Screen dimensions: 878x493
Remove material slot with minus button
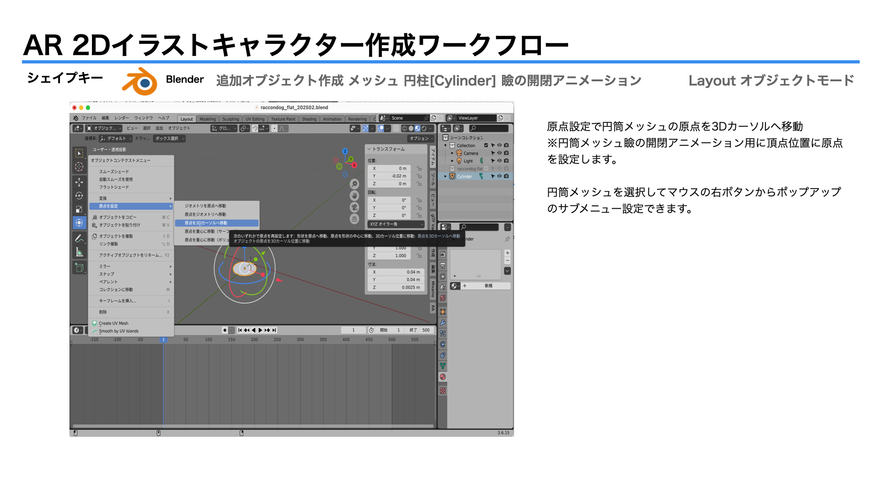[x=507, y=261]
